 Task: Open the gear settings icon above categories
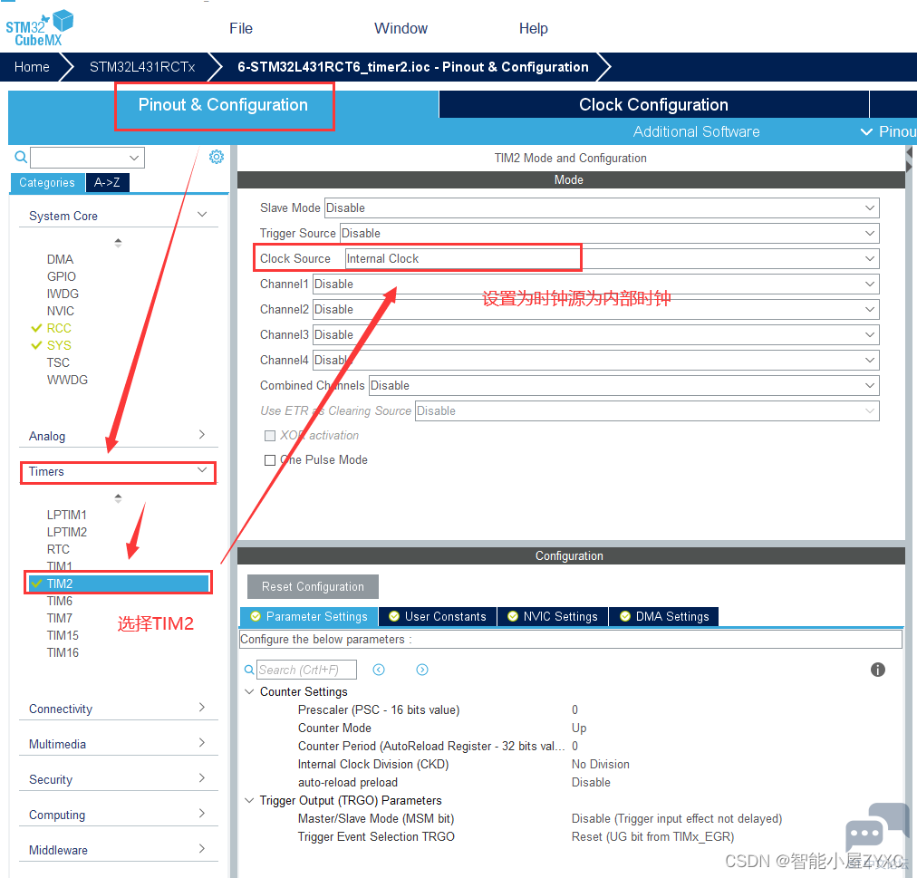(x=217, y=157)
